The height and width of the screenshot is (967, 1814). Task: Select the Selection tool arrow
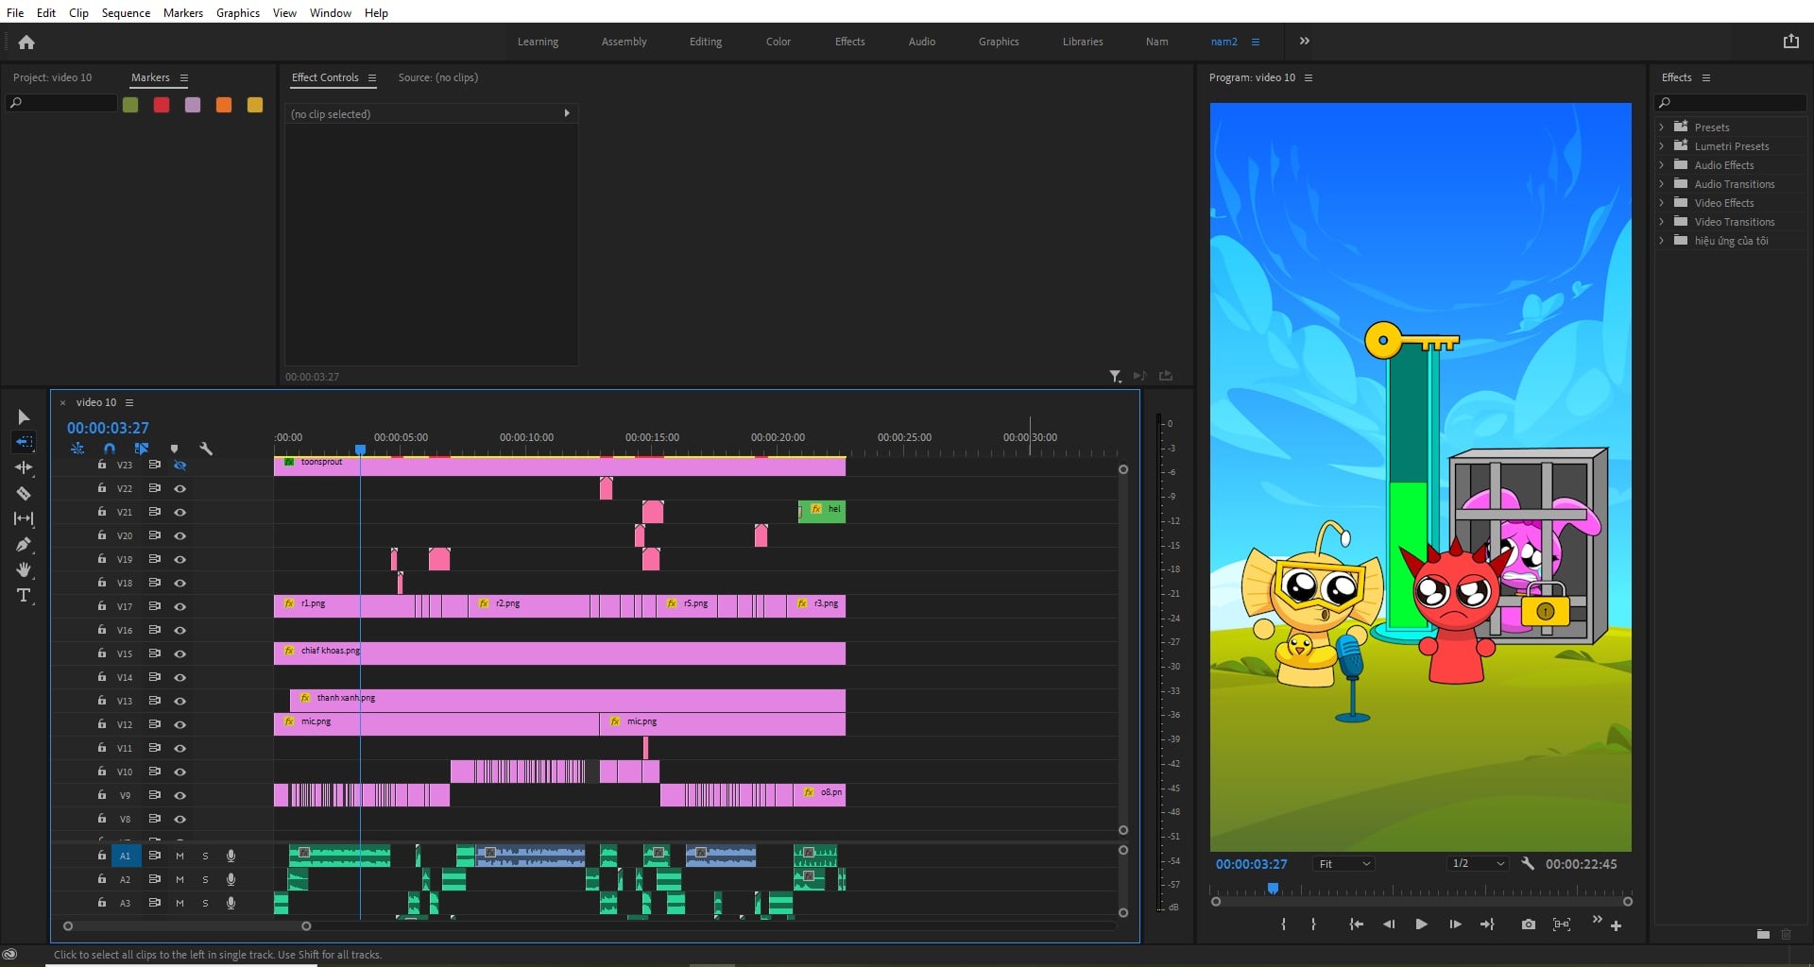24,416
